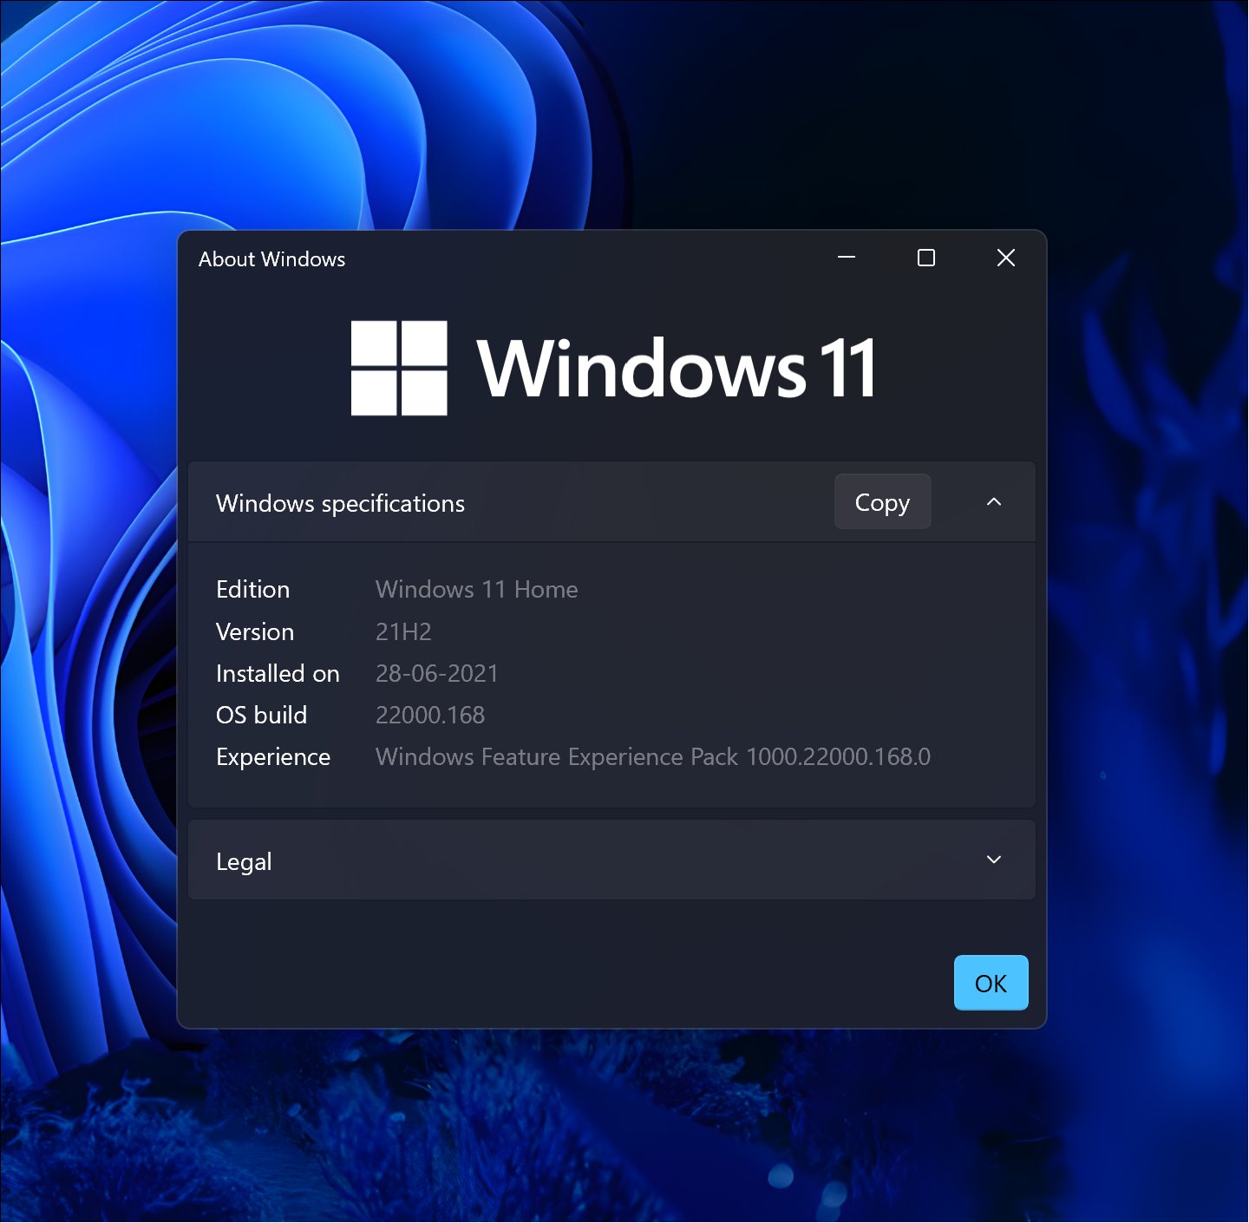Collapse the Windows specifications section
This screenshot has height=1223, width=1249.
[x=994, y=502]
